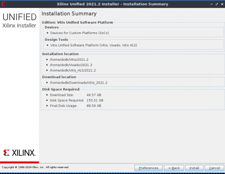Image resolution: width=225 pixels, height=174 pixels.
Task: Click the Installation Summary page heading
Action: click(69, 14)
